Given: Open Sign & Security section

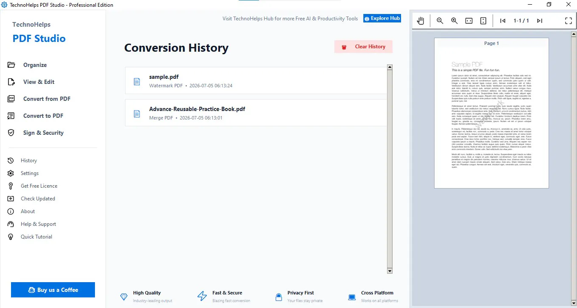Looking at the screenshot, I should [x=43, y=133].
